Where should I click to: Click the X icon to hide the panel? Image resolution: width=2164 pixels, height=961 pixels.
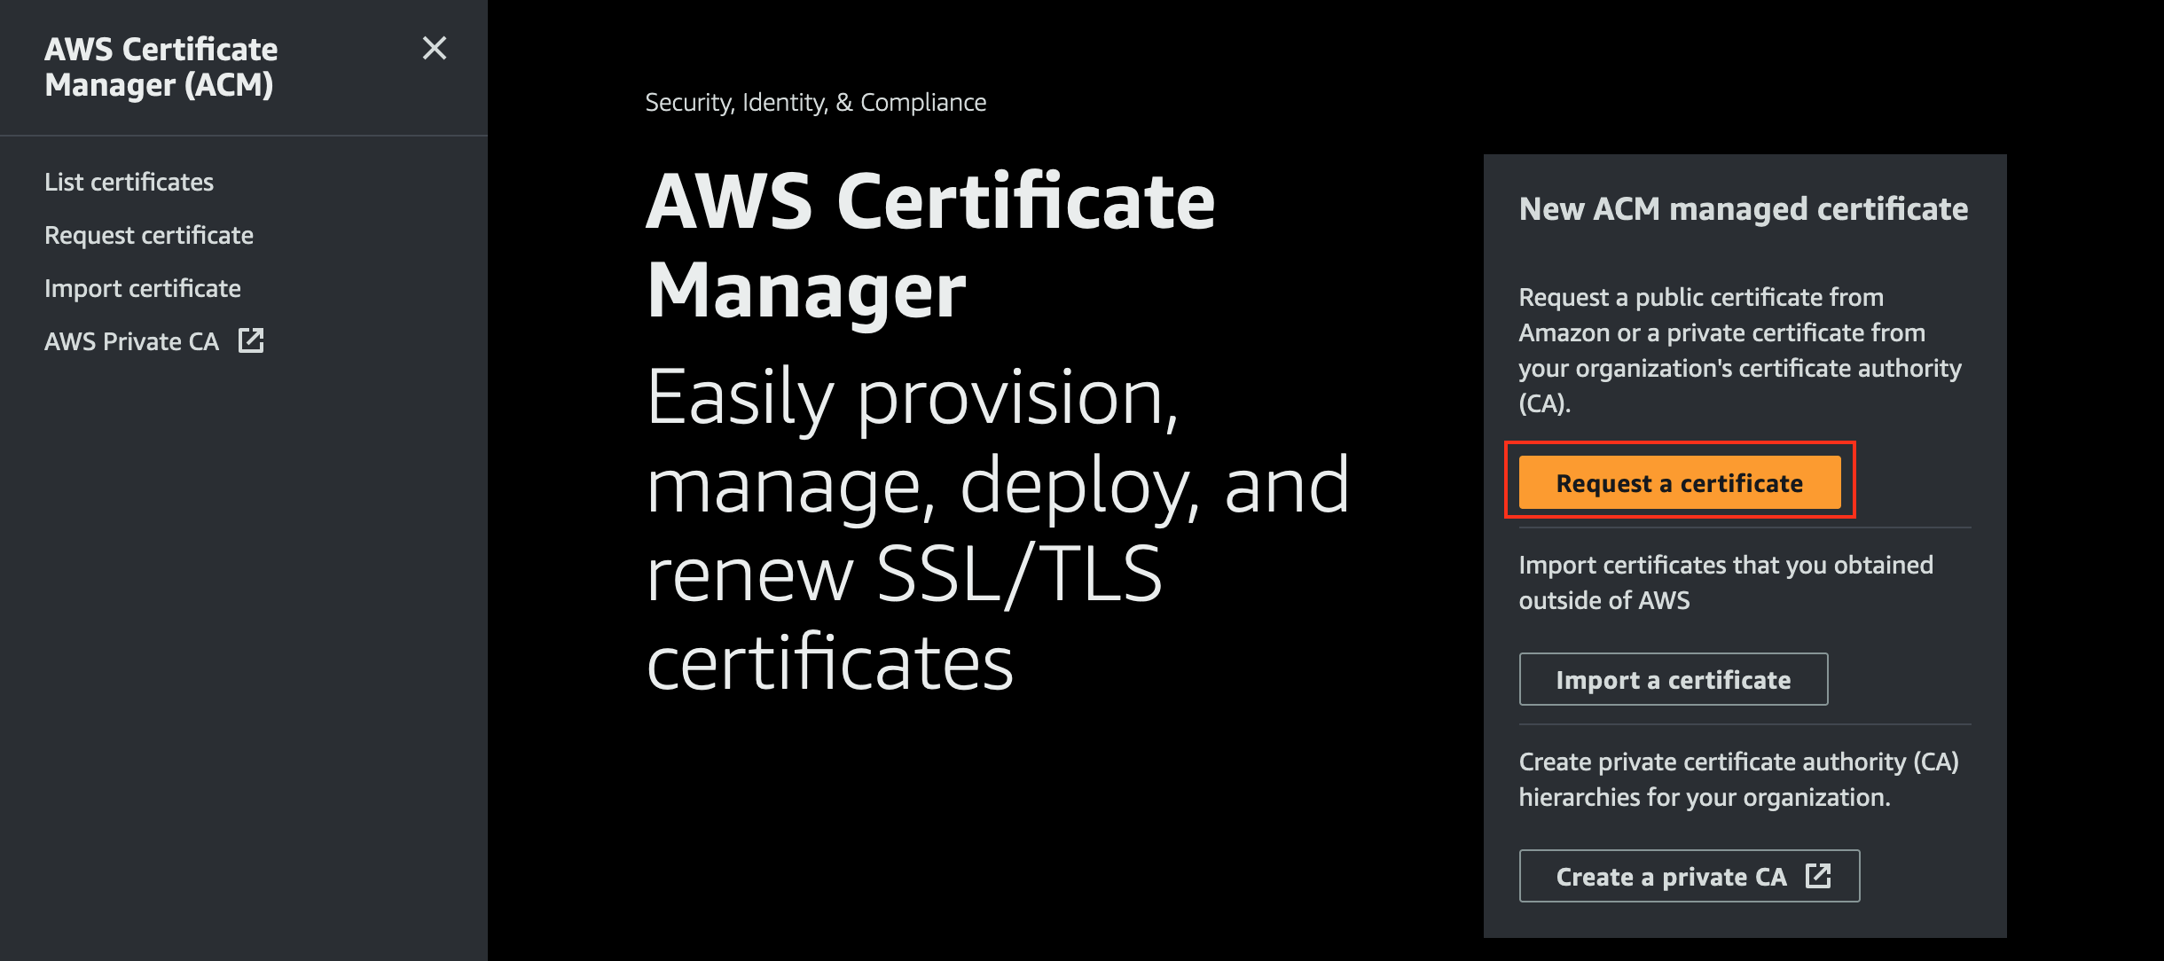click(x=435, y=50)
